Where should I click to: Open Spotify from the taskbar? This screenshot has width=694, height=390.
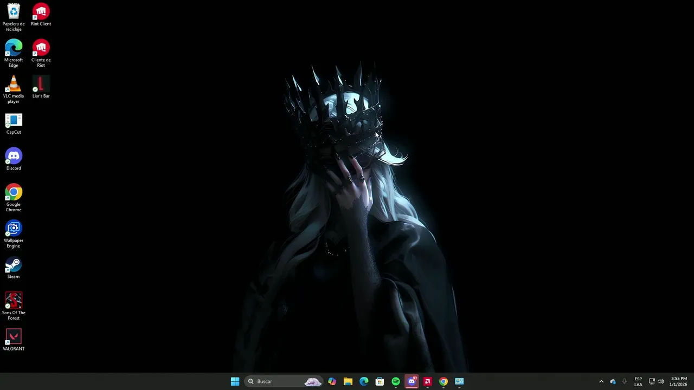click(396, 381)
